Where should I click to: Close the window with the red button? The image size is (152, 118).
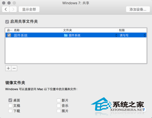pyautogui.click(x=4, y=3)
